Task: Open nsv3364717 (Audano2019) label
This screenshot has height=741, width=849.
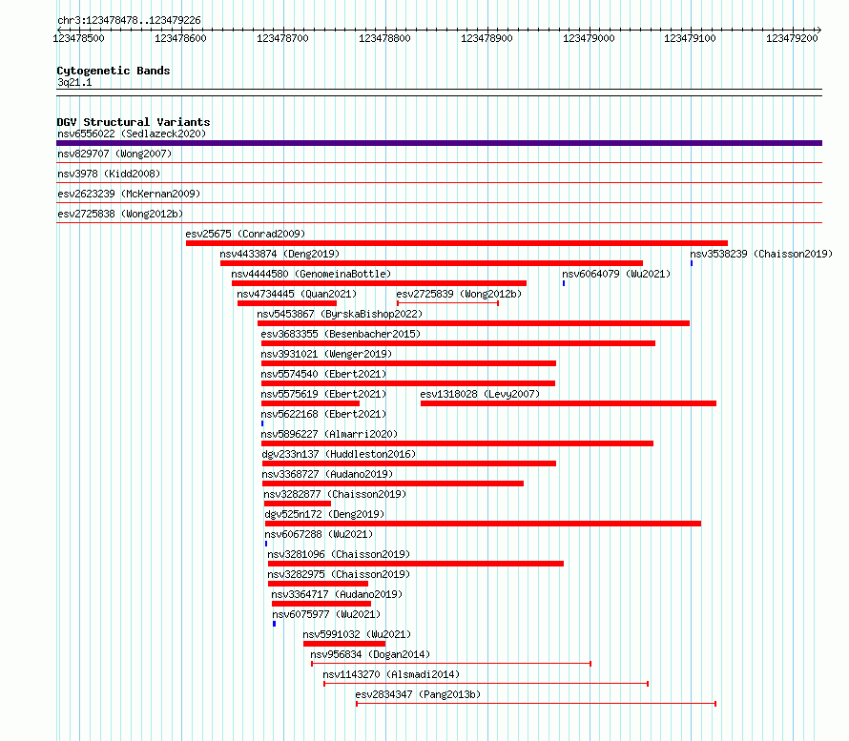Action: click(x=337, y=594)
